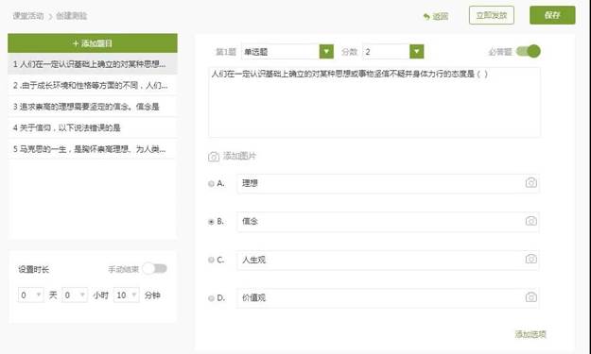This screenshot has height=354, width=591.
Task: Click the green save button
Action: click(552, 15)
